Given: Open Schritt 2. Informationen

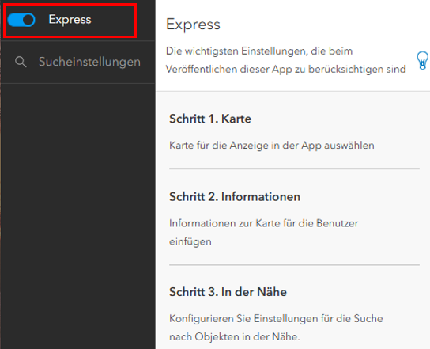Looking at the screenshot, I should 235,197.
